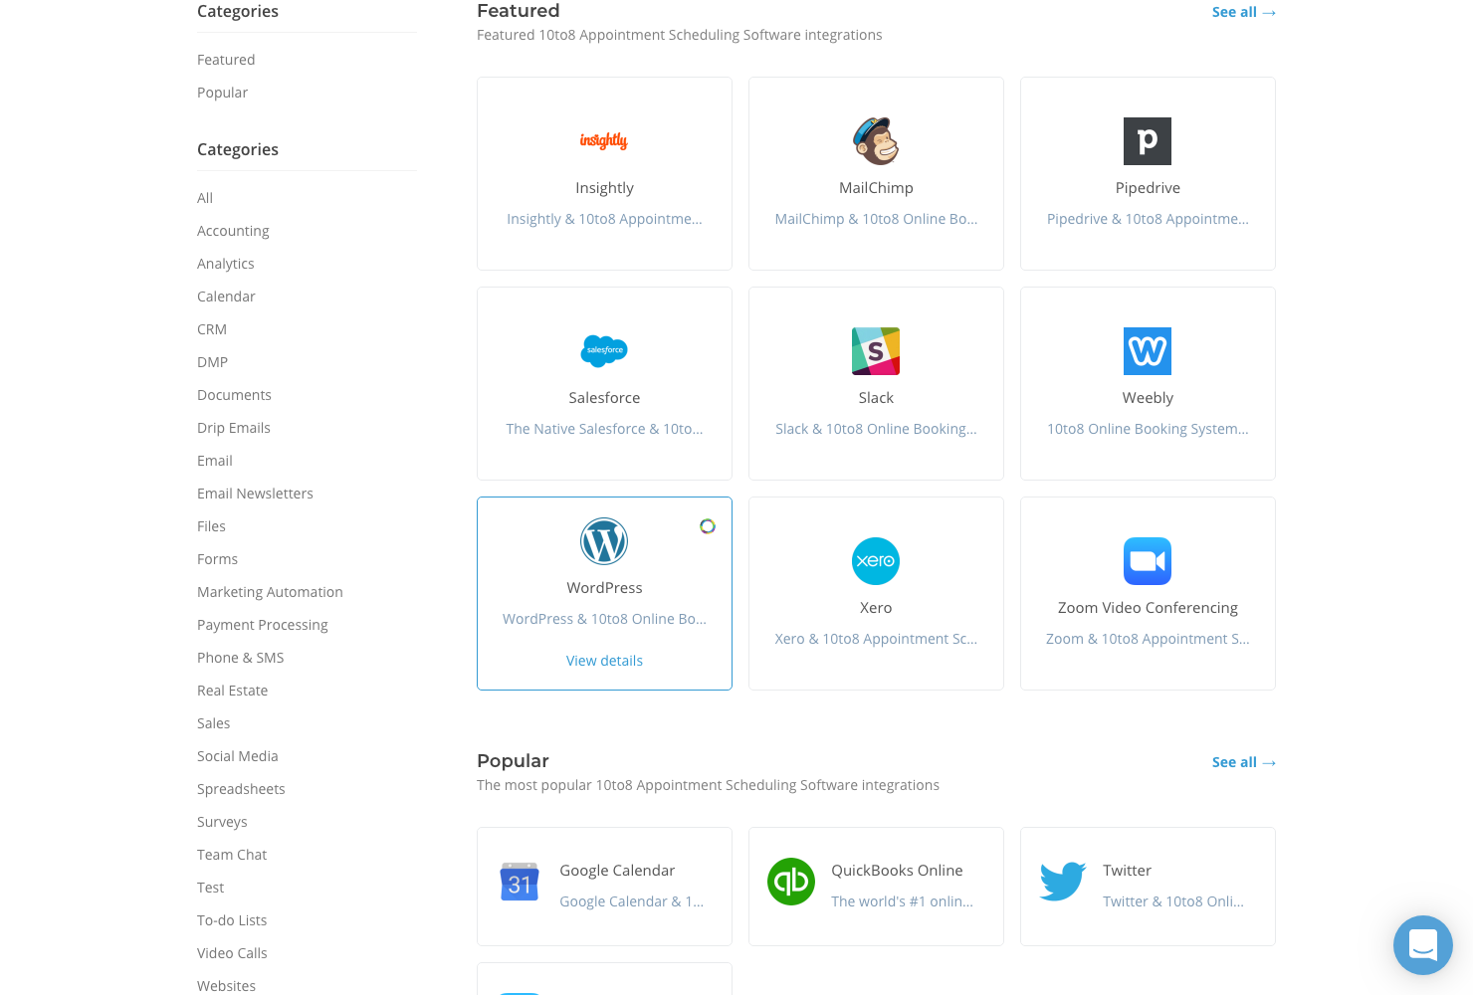Filter by Email Newsletters category

[x=255, y=494]
